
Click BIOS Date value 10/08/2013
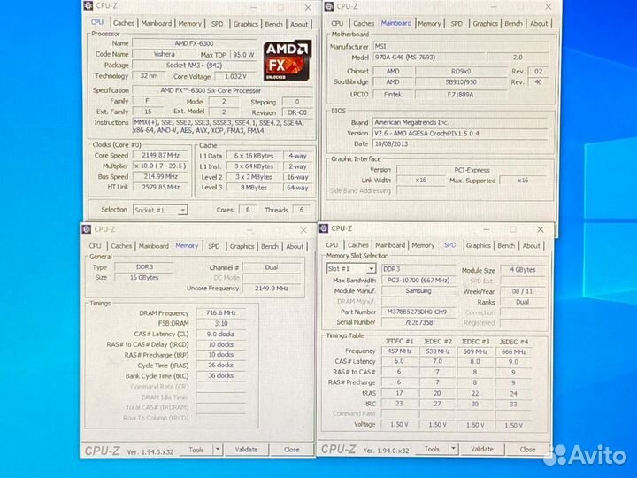pos(461,143)
